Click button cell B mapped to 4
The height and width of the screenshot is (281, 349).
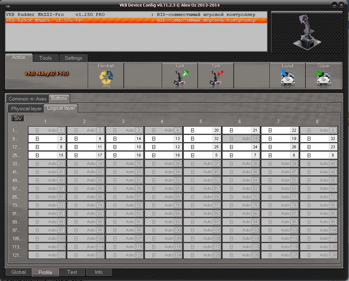coord(86,139)
